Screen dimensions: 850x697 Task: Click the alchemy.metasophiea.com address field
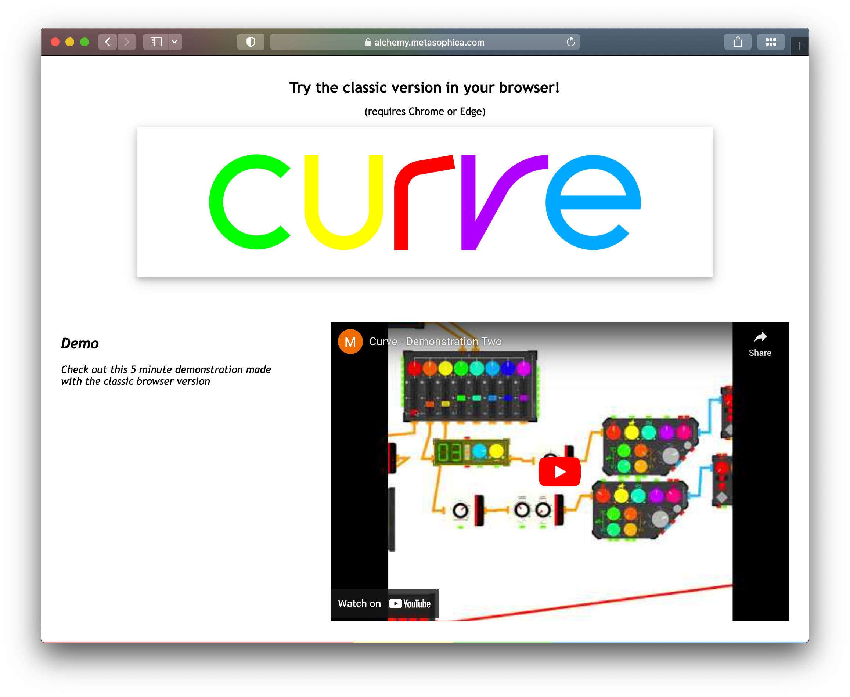[425, 42]
